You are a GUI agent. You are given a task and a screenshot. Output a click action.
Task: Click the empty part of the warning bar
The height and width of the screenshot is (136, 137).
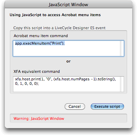point(95,118)
